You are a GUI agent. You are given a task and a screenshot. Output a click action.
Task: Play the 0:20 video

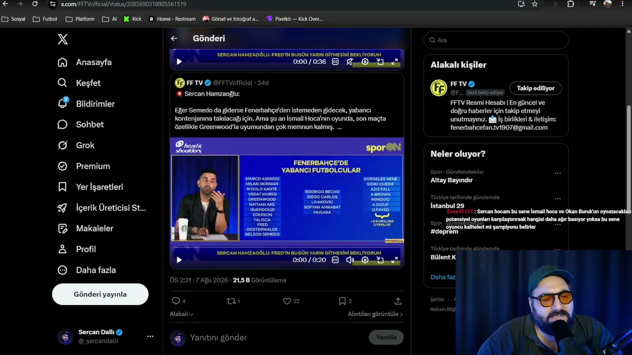[x=179, y=260]
